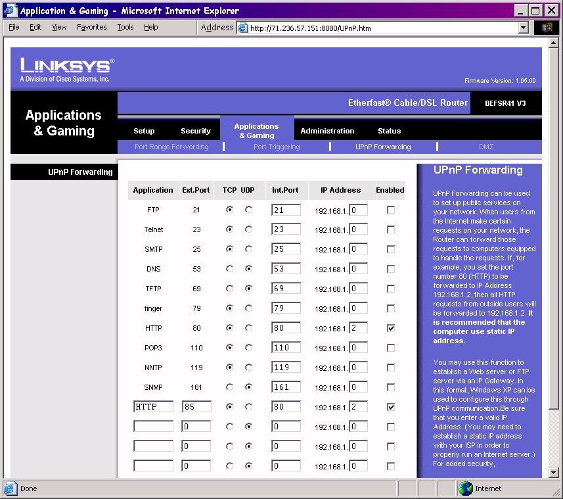Switch to the Administration tab
The image size is (563, 499).
[x=327, y=131]
